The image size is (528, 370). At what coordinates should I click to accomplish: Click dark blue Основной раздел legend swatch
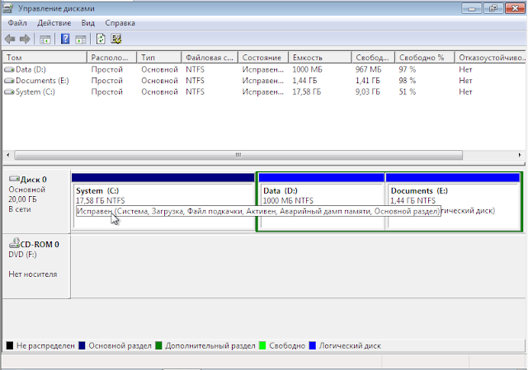pos(82,345)
